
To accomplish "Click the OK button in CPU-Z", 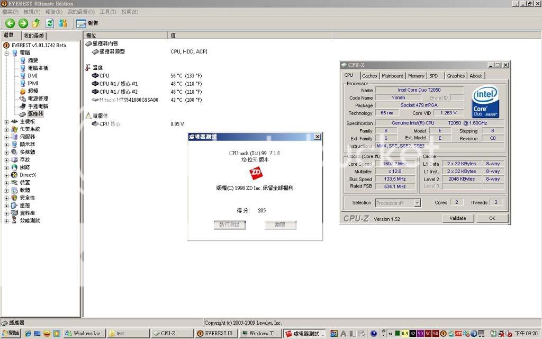I will [x=492, y=218].
